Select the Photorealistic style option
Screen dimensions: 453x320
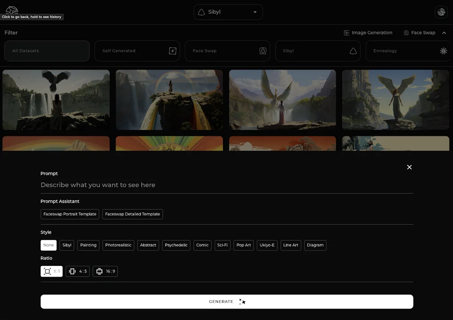118,245
